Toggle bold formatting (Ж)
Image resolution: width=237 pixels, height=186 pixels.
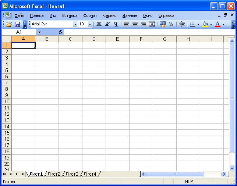99,24
